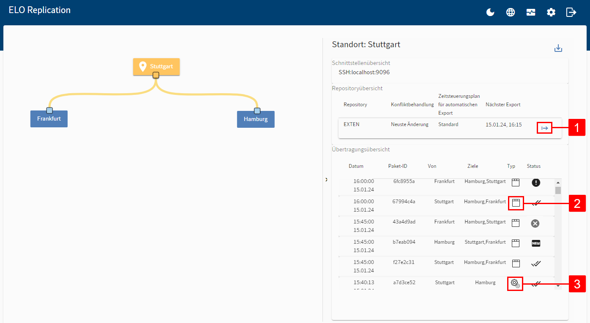
Task: Click package ID 6fc8955a
Action: click(x=404, y=181)
